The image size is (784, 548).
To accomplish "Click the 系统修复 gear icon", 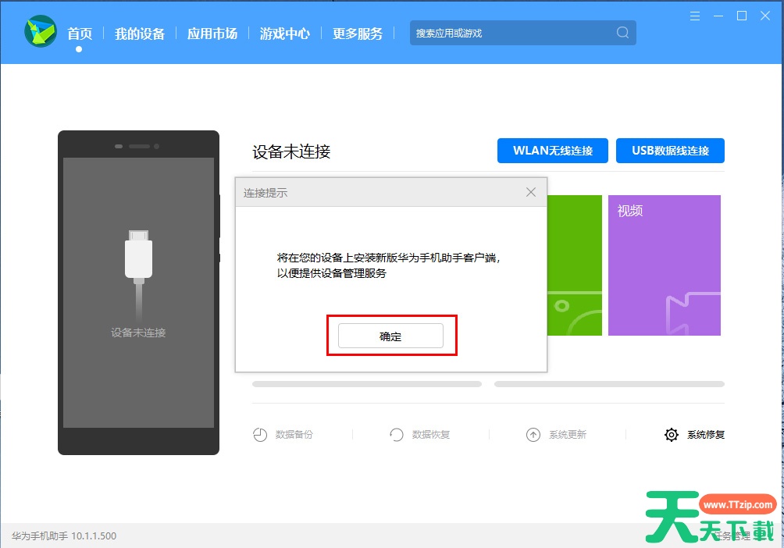I will click(671, 435).
